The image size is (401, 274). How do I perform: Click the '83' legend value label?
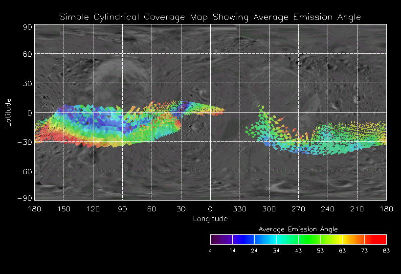coord(386,251)
